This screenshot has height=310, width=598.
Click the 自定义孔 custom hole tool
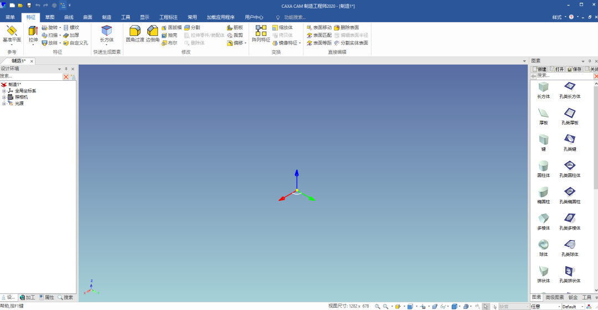[x=75, y=43]
